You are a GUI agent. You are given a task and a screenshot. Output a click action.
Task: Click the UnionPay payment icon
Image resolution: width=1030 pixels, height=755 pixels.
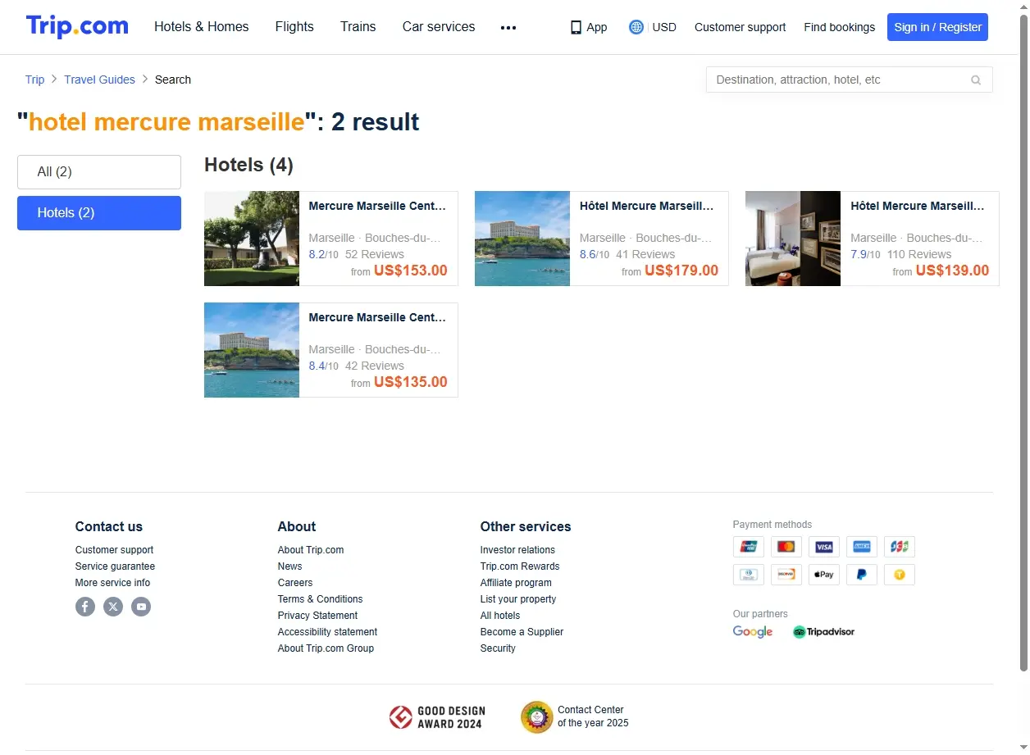tap(749, 547)
